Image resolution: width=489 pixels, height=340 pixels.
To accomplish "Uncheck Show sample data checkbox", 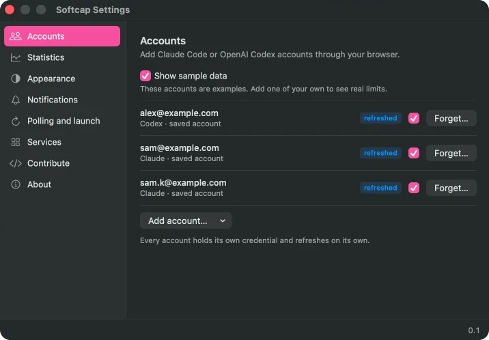I will click(x=145, y=76).
